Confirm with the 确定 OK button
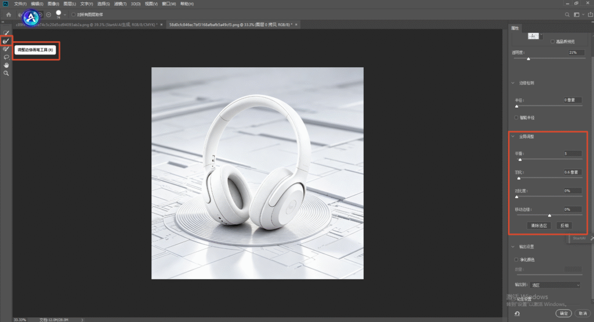 point(564,313)
